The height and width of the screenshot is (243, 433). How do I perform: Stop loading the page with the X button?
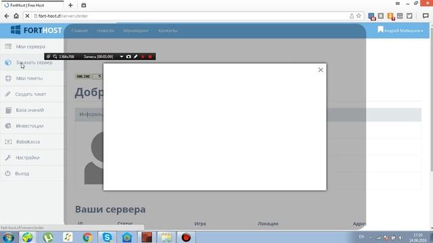pyautogui.click(x=27, y=16)
